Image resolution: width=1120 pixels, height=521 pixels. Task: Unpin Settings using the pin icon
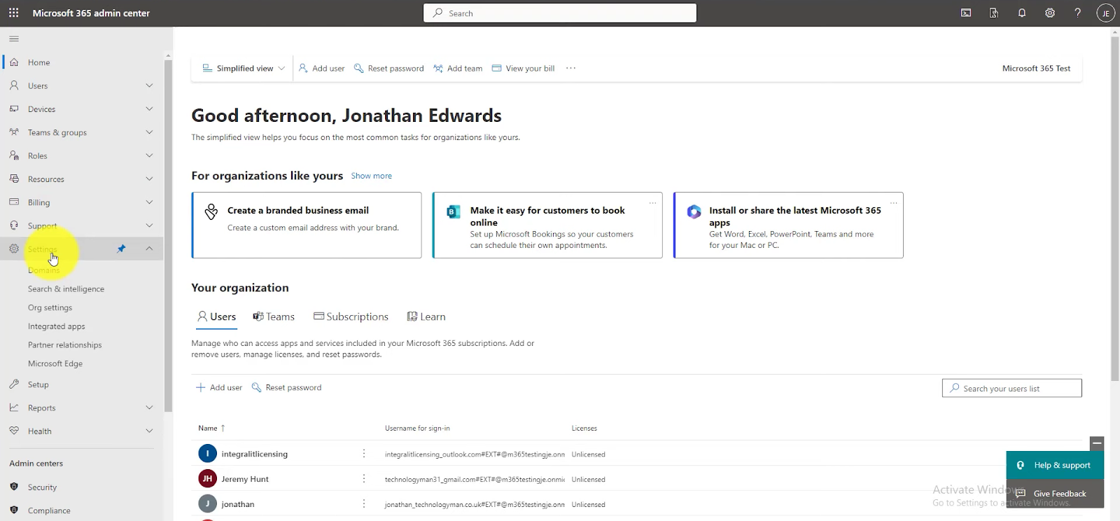(x=121, y=249)
